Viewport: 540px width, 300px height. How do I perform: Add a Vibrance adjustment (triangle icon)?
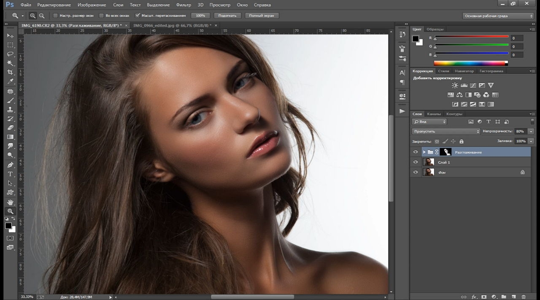click(491, 85)
